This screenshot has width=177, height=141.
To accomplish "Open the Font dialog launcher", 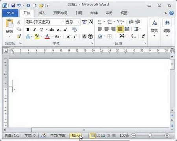I will (x=92, y=43).
